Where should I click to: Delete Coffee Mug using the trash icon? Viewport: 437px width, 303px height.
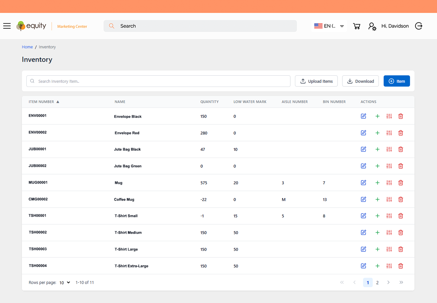coord(401,199)
